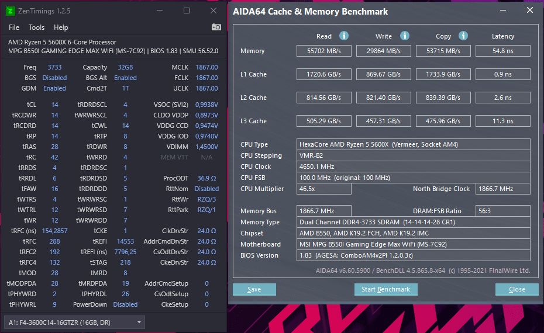Screen dimensions: 544x333
Task: Click the PowerDown Disabled value
Action: [125, 304]
